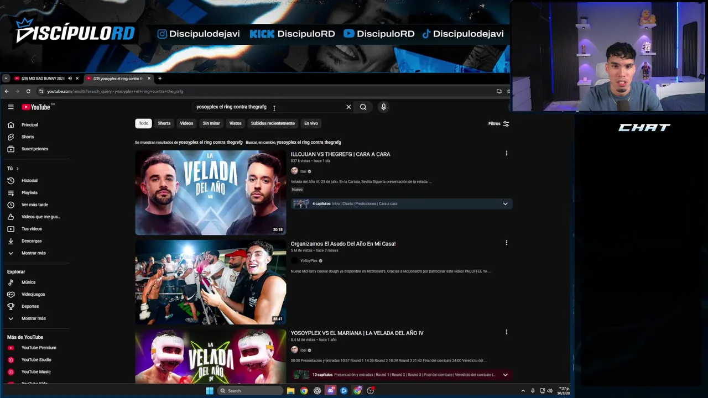Image resolution: width=708 pixels, height=398 pixels.
Task: Open YOSOYPLEX VS EL MARIANA video title
Action: coord(357,333)
